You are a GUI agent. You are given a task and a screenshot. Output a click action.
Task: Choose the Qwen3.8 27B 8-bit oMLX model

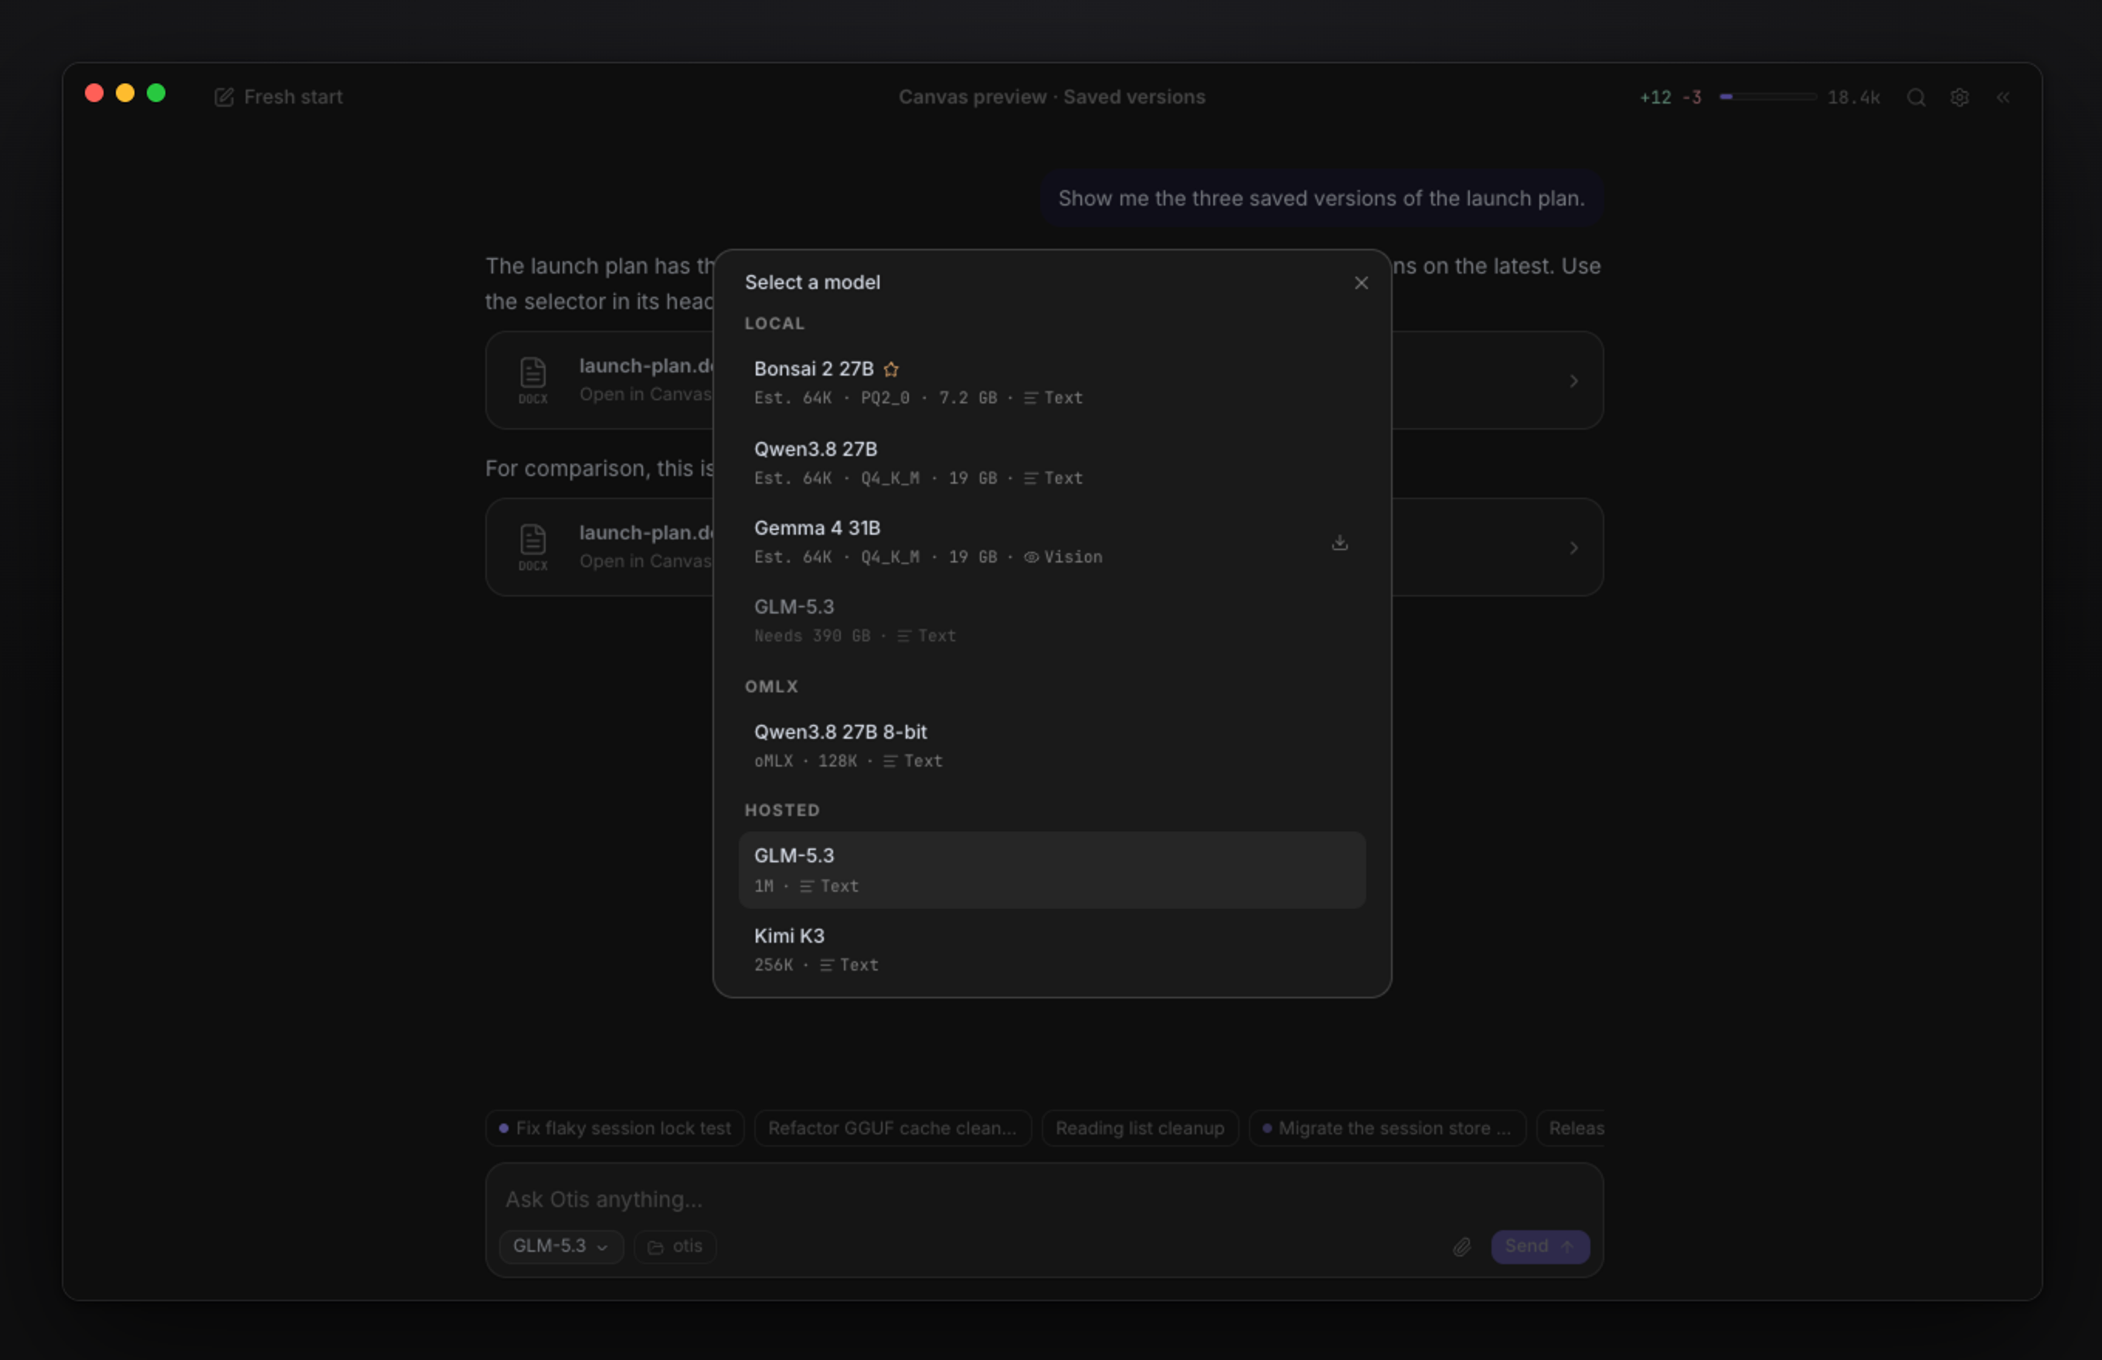[1052, 746]
